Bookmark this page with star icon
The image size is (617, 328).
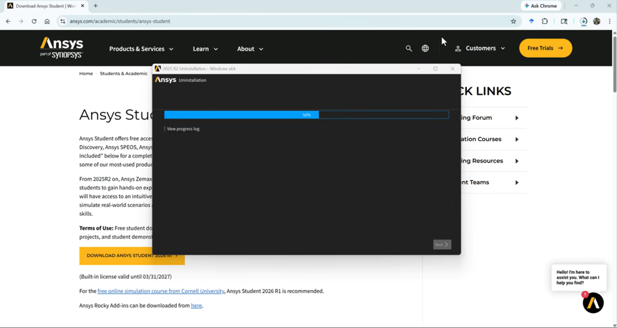[x=513, y=21]
